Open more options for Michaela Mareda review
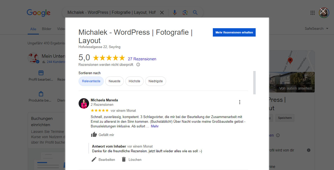 tap(239, 102)
